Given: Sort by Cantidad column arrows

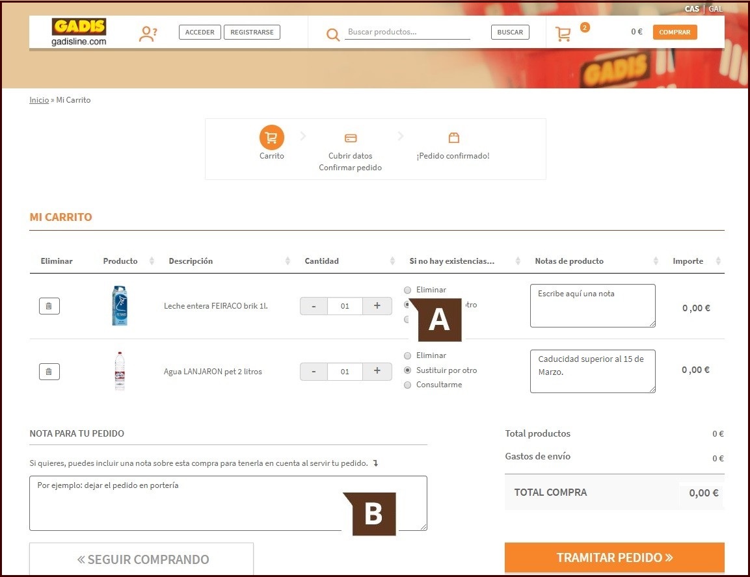Looking at the screenshot, I should pyautogui.click(x=392, y=261).
